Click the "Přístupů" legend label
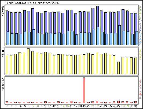Viewport: 143px width, 109px height. tap(140, 13)
